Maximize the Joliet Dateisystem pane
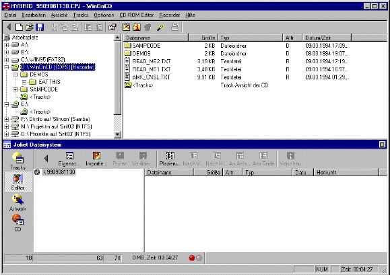This screenshot has height=275, width=390. pyautogui.click(x=382, y=145)
